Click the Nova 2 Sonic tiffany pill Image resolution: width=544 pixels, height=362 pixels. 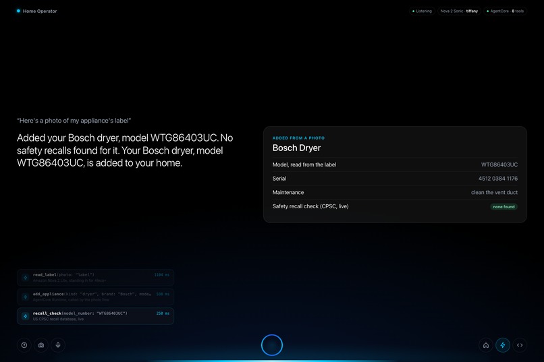(x=459, y=11)
